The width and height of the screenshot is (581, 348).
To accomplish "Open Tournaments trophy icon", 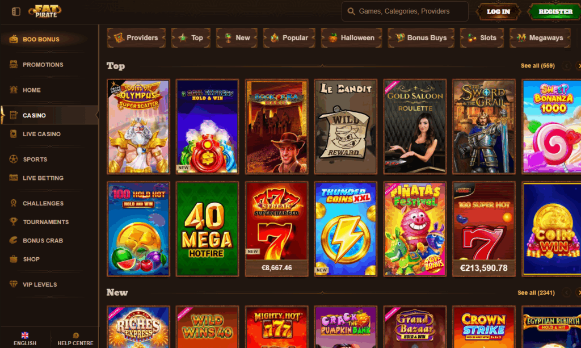I will (x=14, y=221).
